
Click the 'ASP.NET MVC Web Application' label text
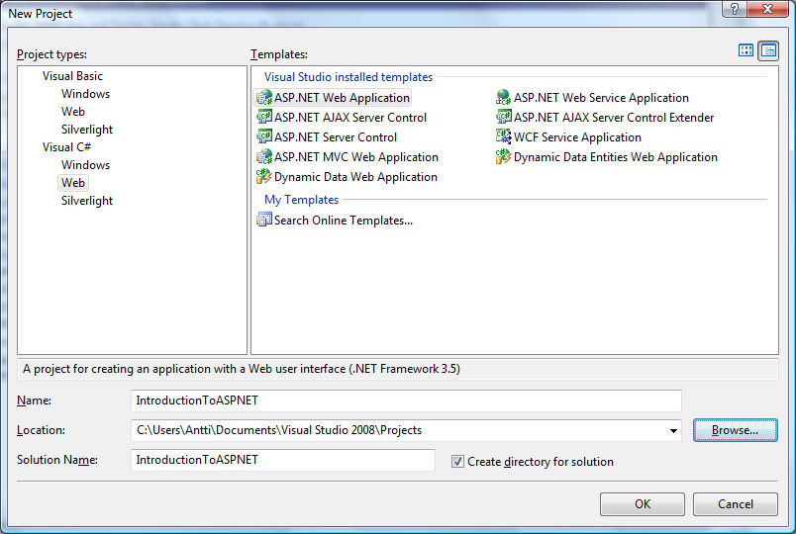click(355, 157)
